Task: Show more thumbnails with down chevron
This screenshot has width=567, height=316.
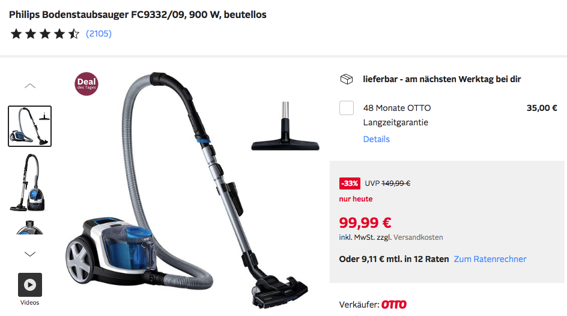Action: pos(30,254)
